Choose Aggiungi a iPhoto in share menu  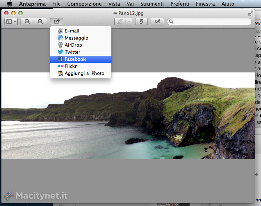pyautogui.click(x=81, y=73)
